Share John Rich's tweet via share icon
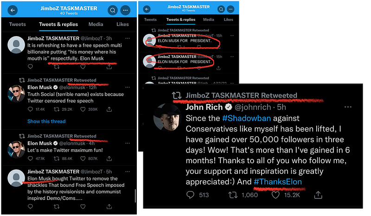This screenshot has width=371, height=216. click(318, 195)
